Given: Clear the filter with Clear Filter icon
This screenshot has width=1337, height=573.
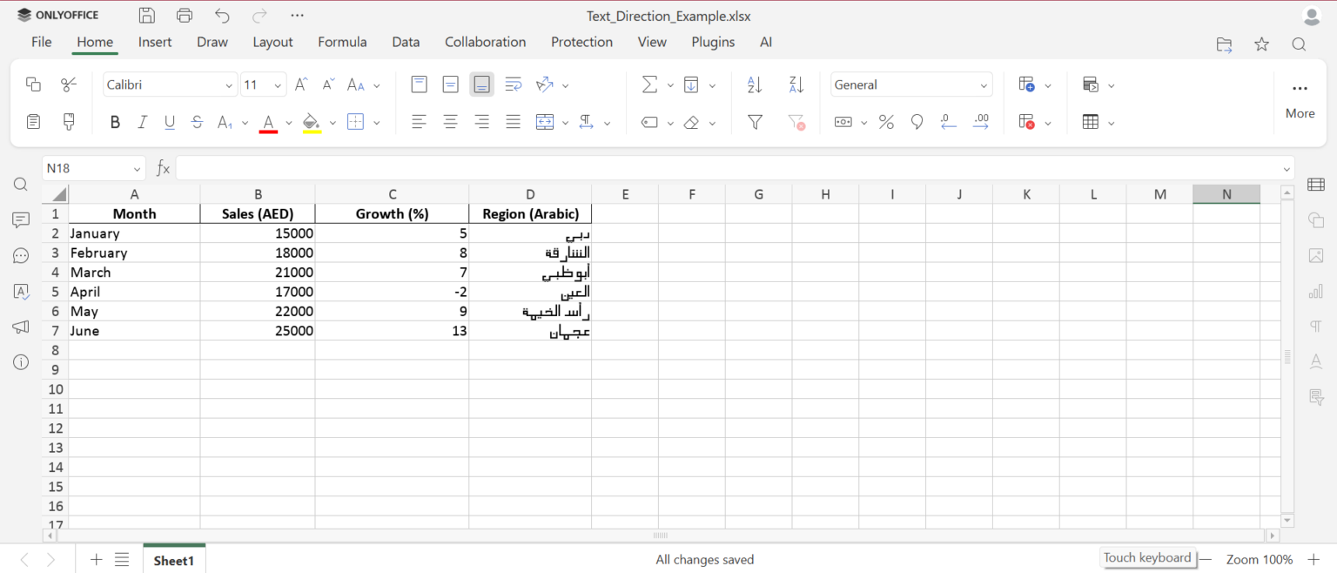Looking at the screenshot, I should 796,122.
